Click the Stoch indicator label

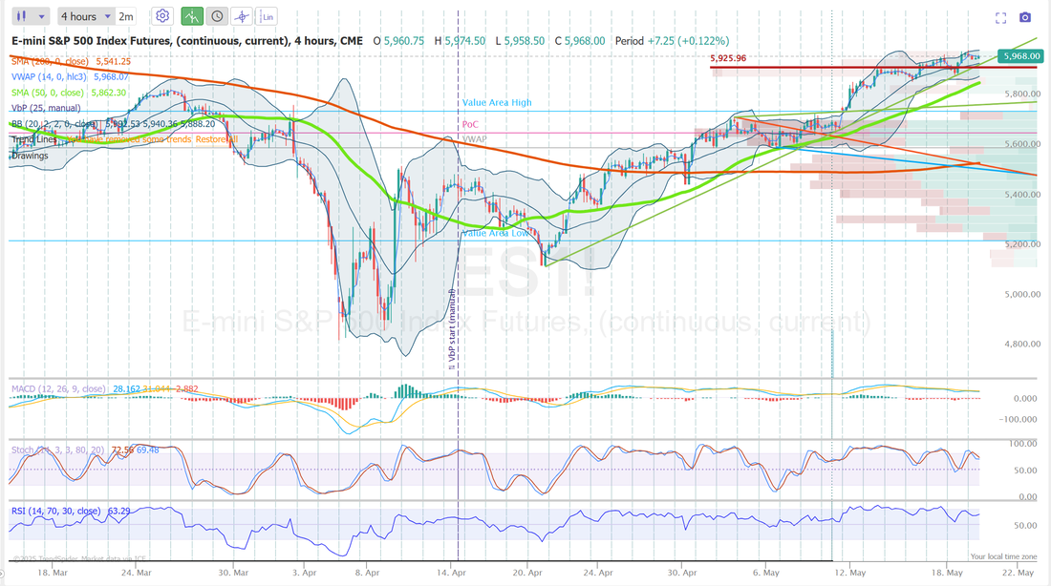pyautogui.click(x=57, y=450)
